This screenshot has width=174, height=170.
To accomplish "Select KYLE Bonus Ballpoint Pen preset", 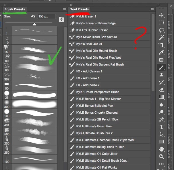I will 109,106.
